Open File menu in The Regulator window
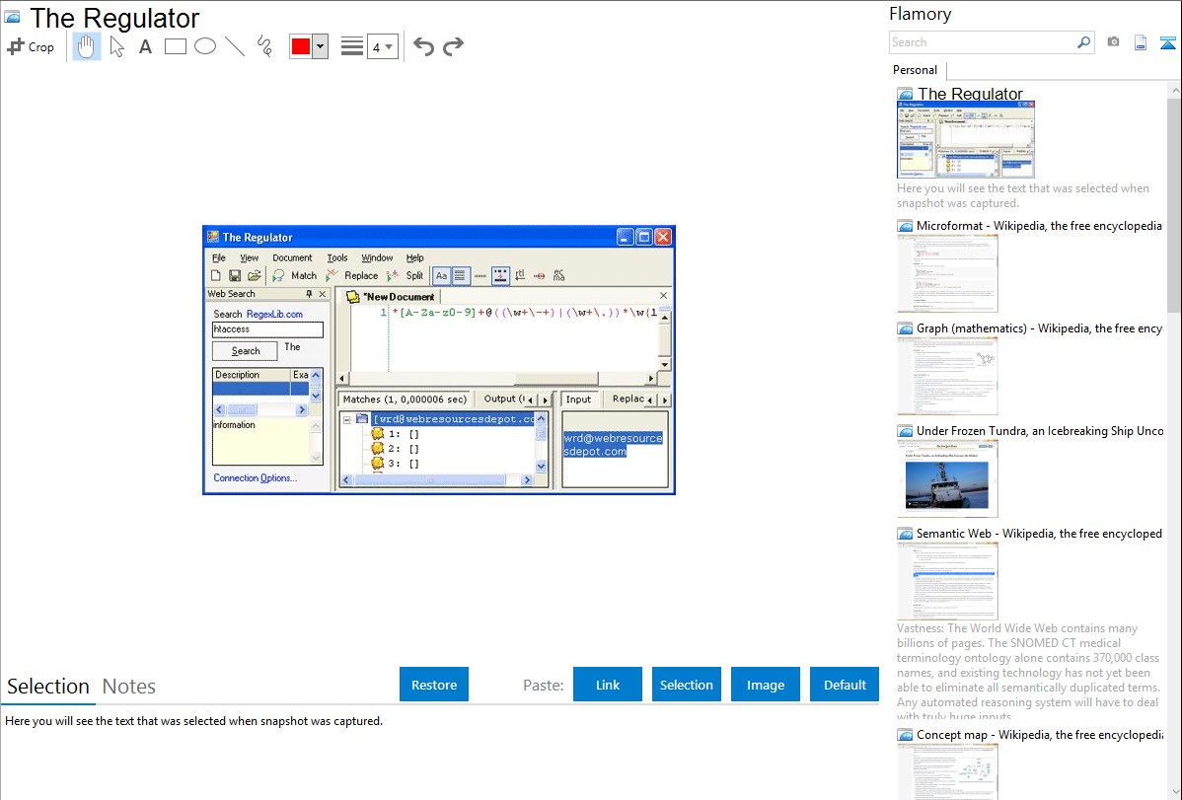Image resolution: width=1182 pixels, height=800 pixels. (219, 257)
